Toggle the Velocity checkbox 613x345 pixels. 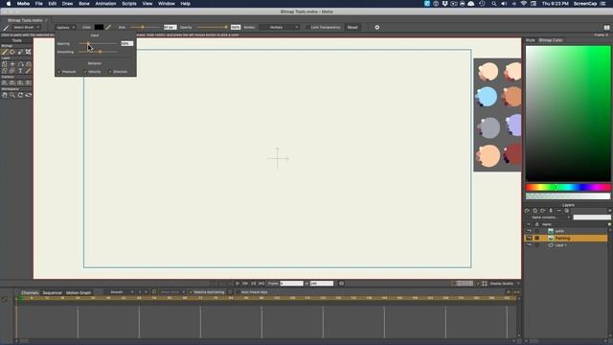(85, 72)
